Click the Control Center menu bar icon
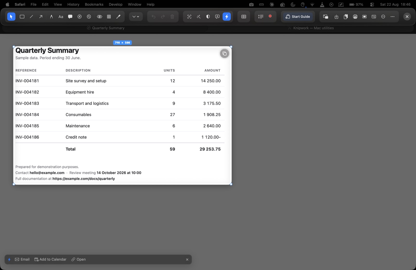The height and width of the screenshot is (270, 416). tap(372, 4)
